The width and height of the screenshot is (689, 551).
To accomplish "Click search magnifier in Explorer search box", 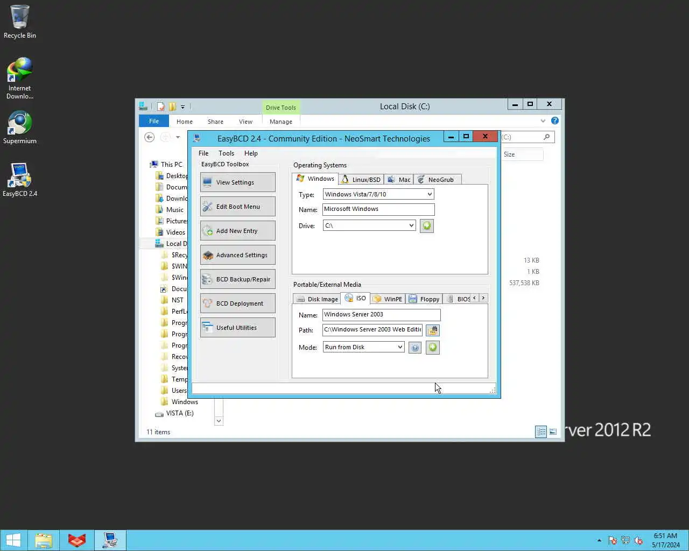I will point(547,137).
